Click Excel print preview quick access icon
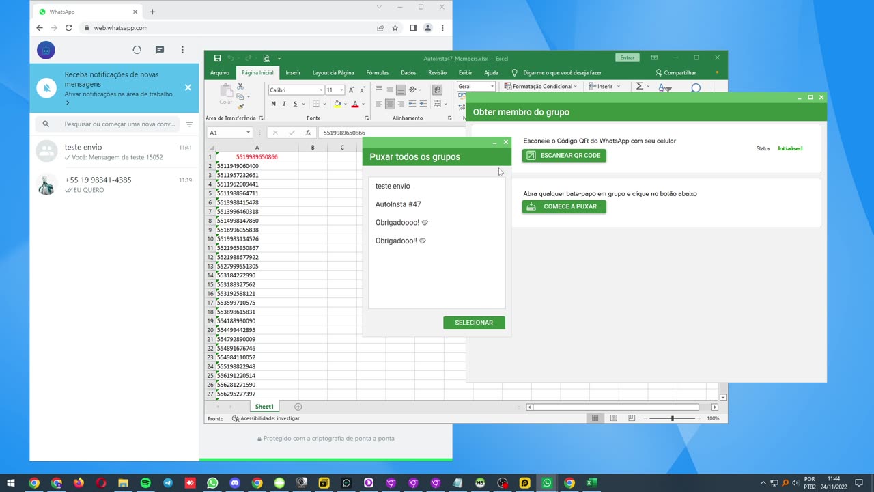The image size is (874, 492). pos(266,58)
